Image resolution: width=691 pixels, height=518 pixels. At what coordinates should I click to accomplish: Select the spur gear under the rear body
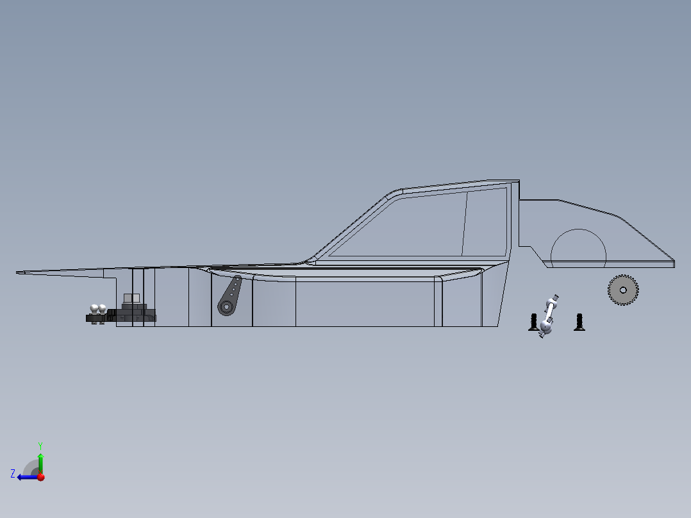click(x=623, y=290)
